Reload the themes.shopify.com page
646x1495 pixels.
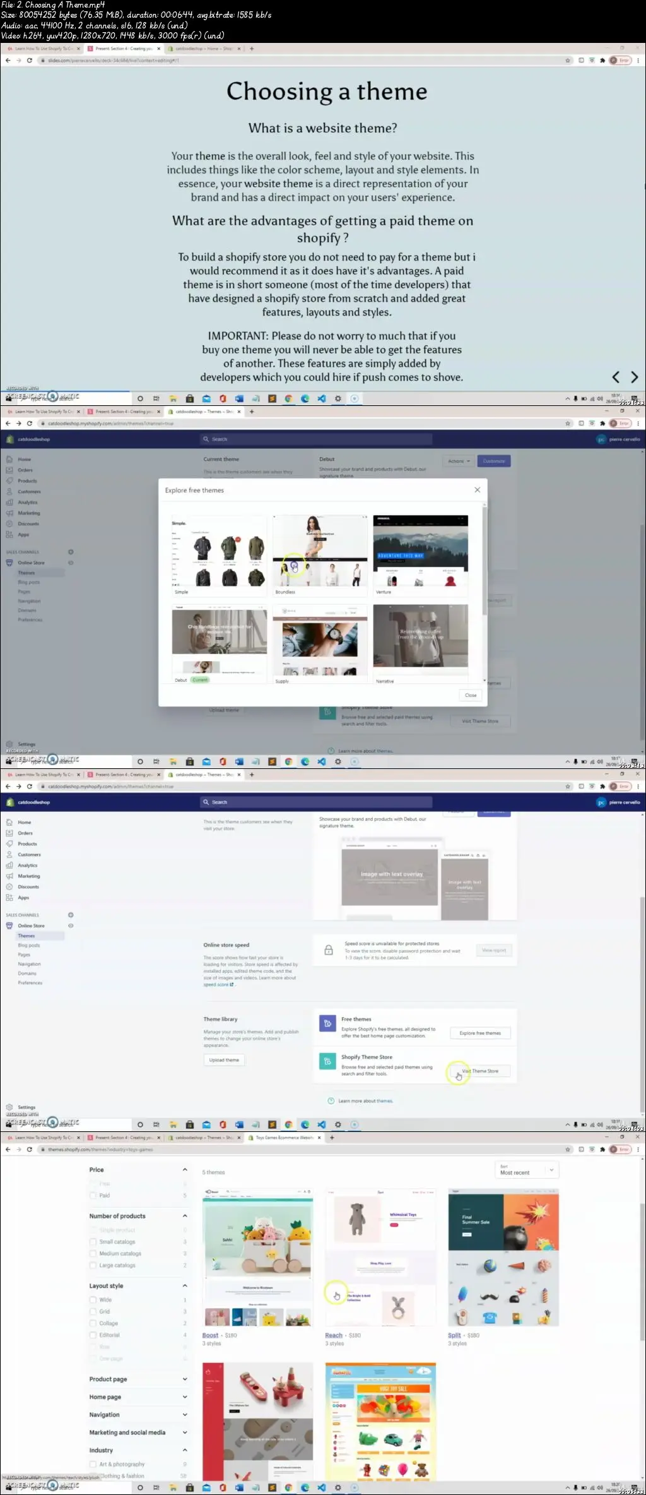[30, 1149]
